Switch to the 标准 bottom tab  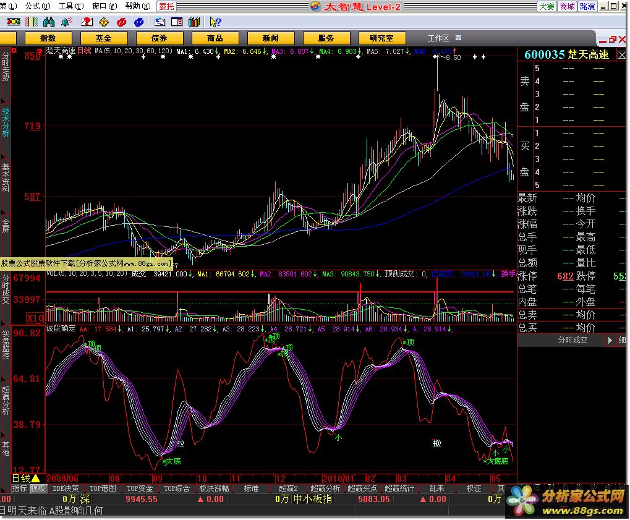pyautogui.click(x=251, y=488)
